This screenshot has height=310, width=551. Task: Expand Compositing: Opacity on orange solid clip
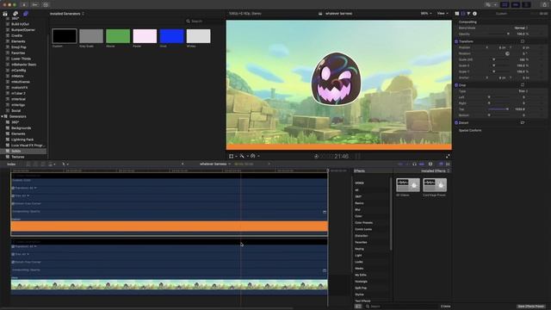click(x=325, y=212)
